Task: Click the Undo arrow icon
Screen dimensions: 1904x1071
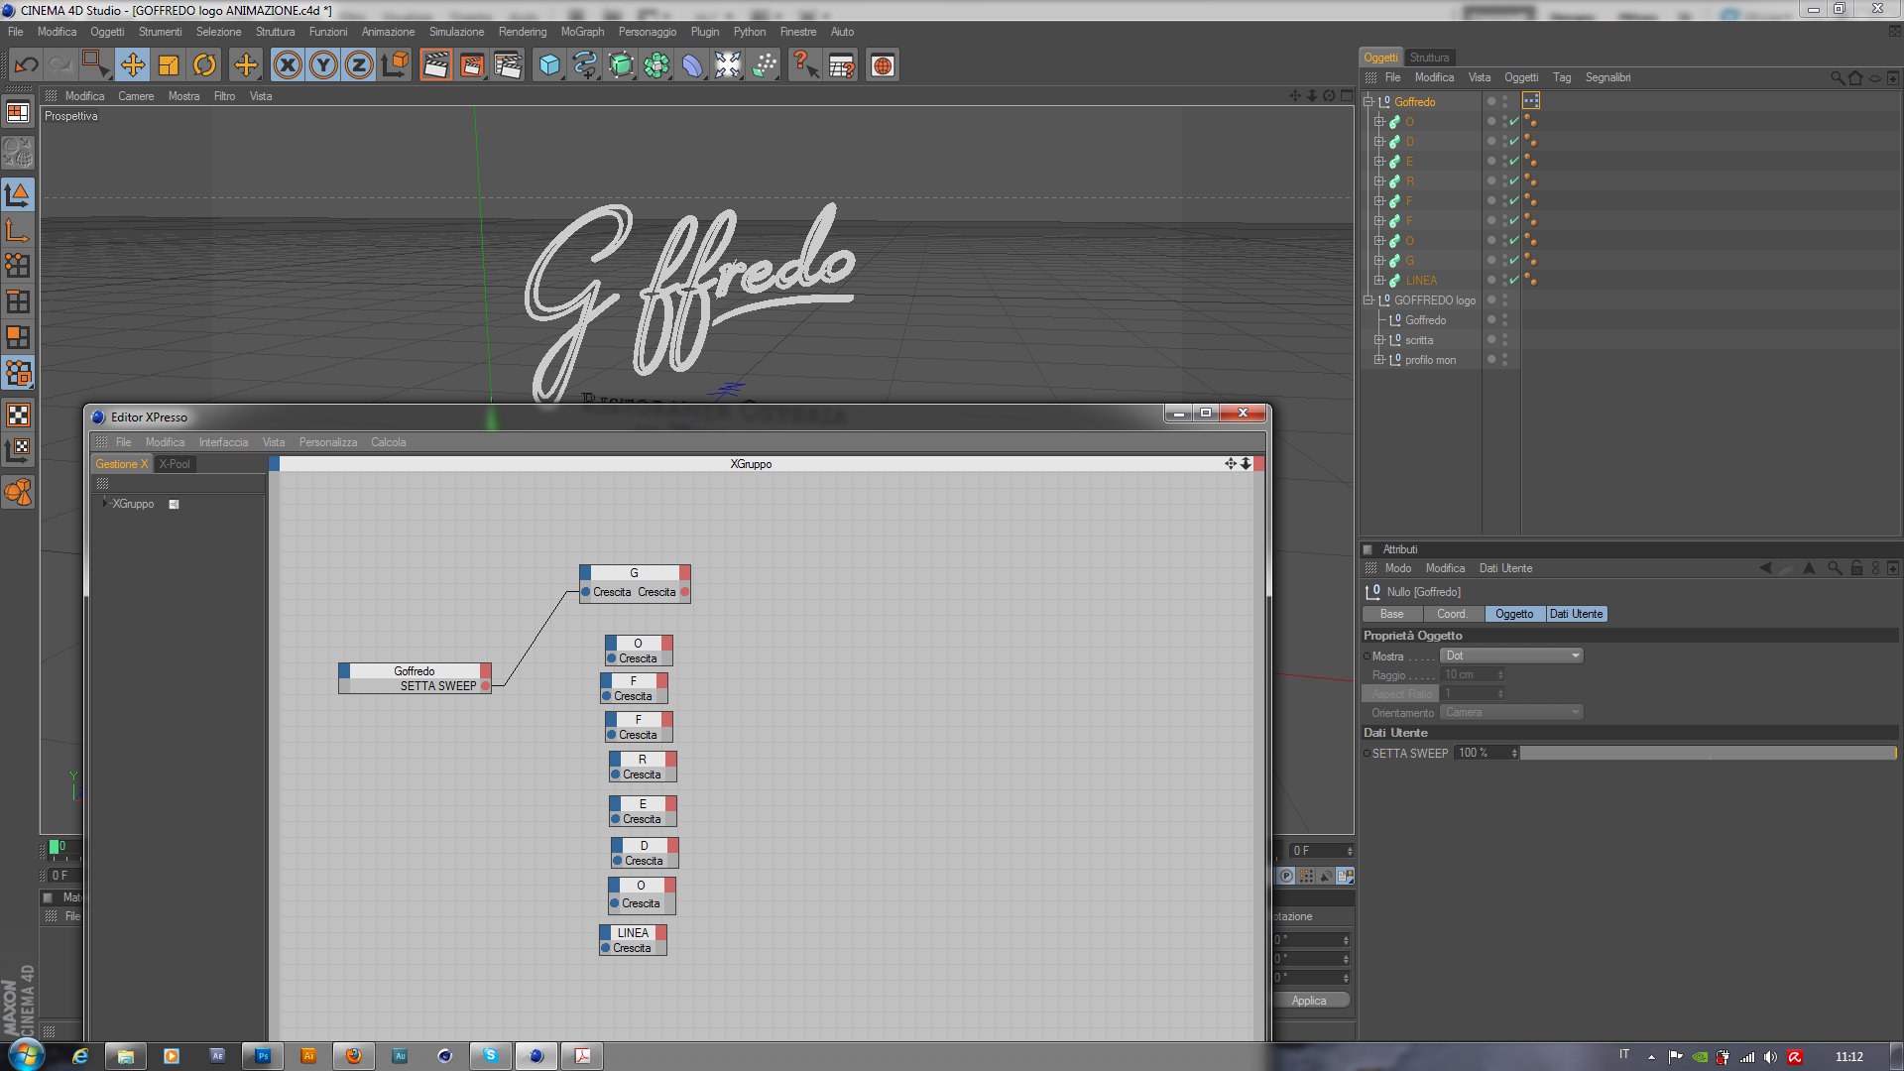Action: 26,65
